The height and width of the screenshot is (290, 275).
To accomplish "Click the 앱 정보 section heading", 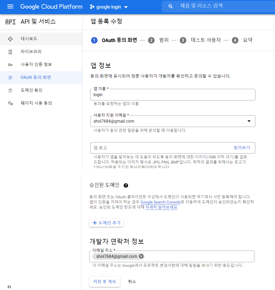I will pyautogui.click(x=101, y=65).
